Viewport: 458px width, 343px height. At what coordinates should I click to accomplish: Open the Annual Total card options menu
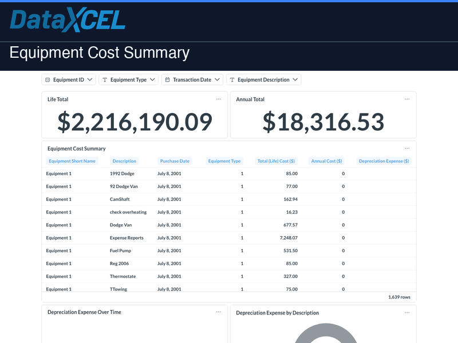tap(407, 99)
